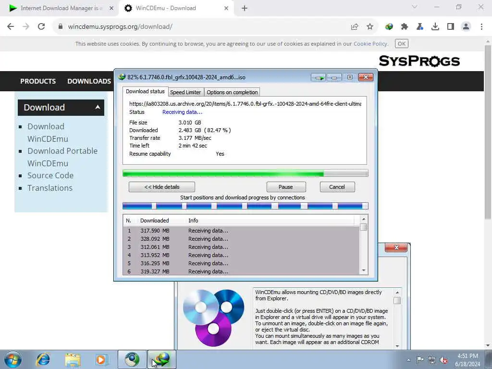Image resolution: width=492 pixels, height=369 pixels.
Task: Click the IDM globe icon in dialog title bar
Action: (122, 77)
